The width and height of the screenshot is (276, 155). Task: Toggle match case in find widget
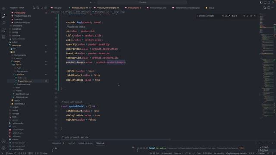(223, 16)
